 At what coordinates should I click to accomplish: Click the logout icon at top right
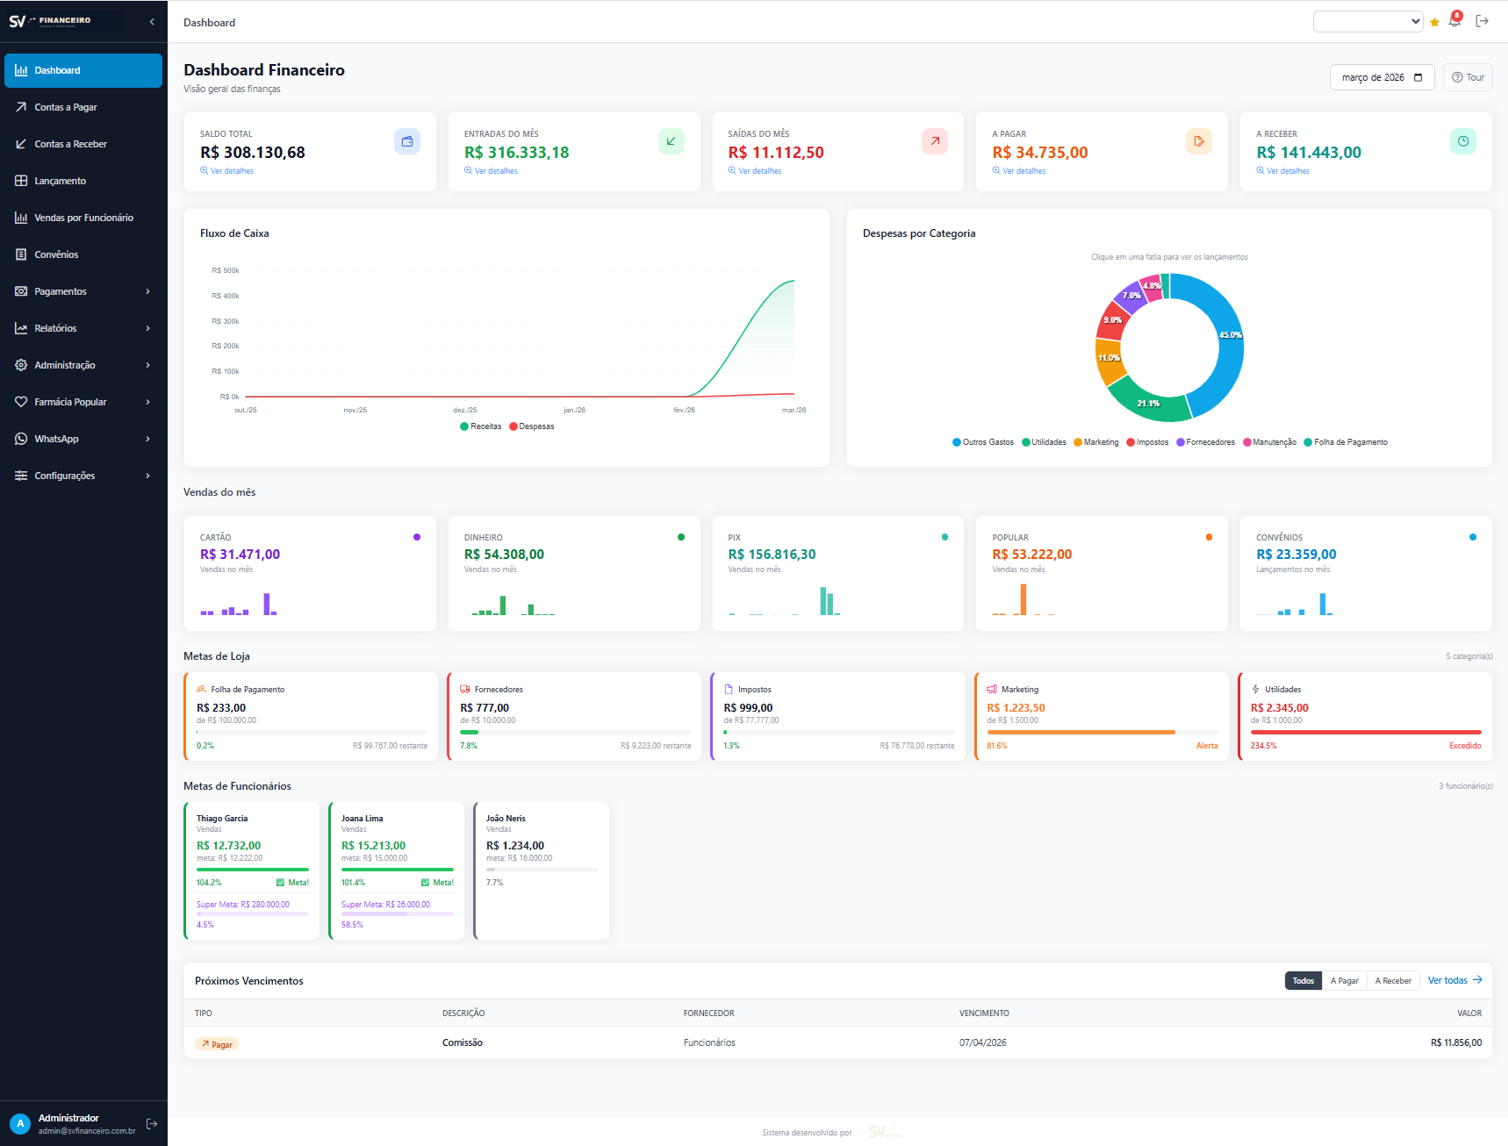click(x=1483, y=20)
